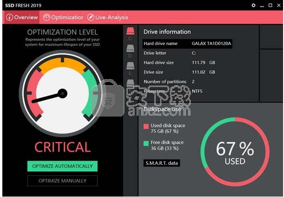
Task: Click the NTFS filesystem value
Action: coord(197,91)
